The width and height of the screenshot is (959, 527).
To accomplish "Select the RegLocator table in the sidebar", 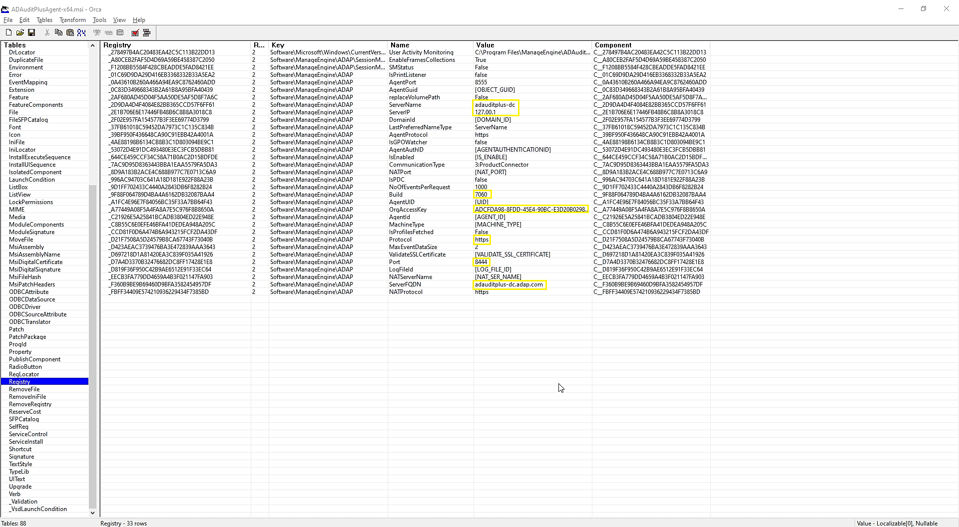I will 24,374.
